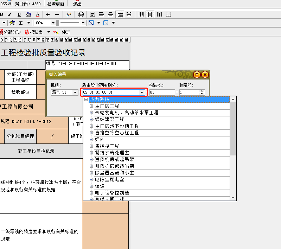Select column header P
Image resolution: width=281 pixels, height=249 pixels.
(6, 40)
